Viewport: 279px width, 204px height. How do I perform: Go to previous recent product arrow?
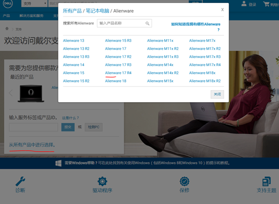[11, 93]
